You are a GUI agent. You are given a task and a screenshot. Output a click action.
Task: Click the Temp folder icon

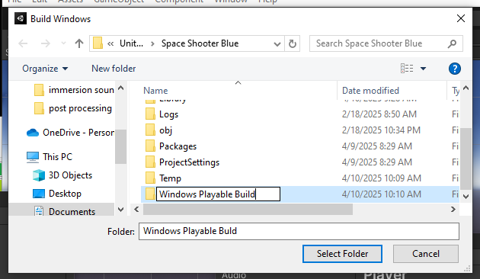[150, 178]
